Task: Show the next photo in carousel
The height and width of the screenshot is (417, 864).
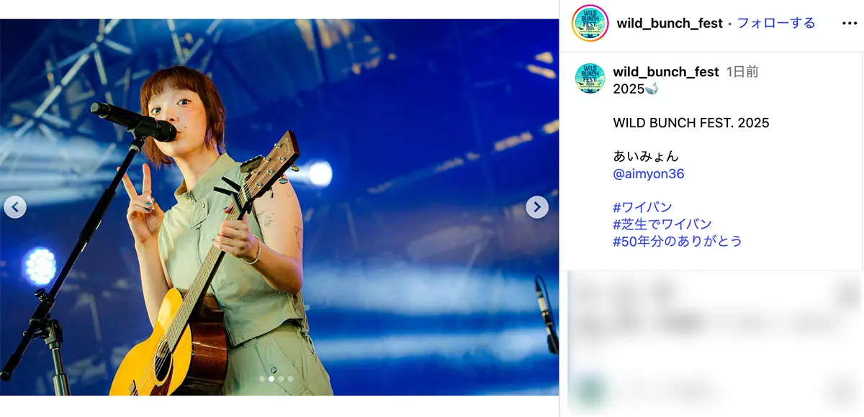Action: pos(537,207)
